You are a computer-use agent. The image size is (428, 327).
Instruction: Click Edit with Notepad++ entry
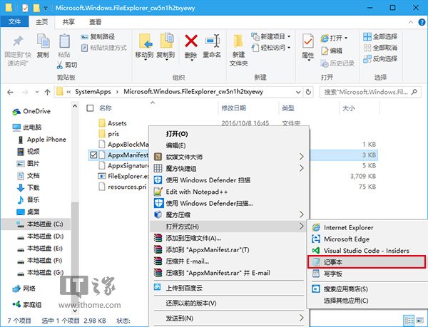point(229,192)
